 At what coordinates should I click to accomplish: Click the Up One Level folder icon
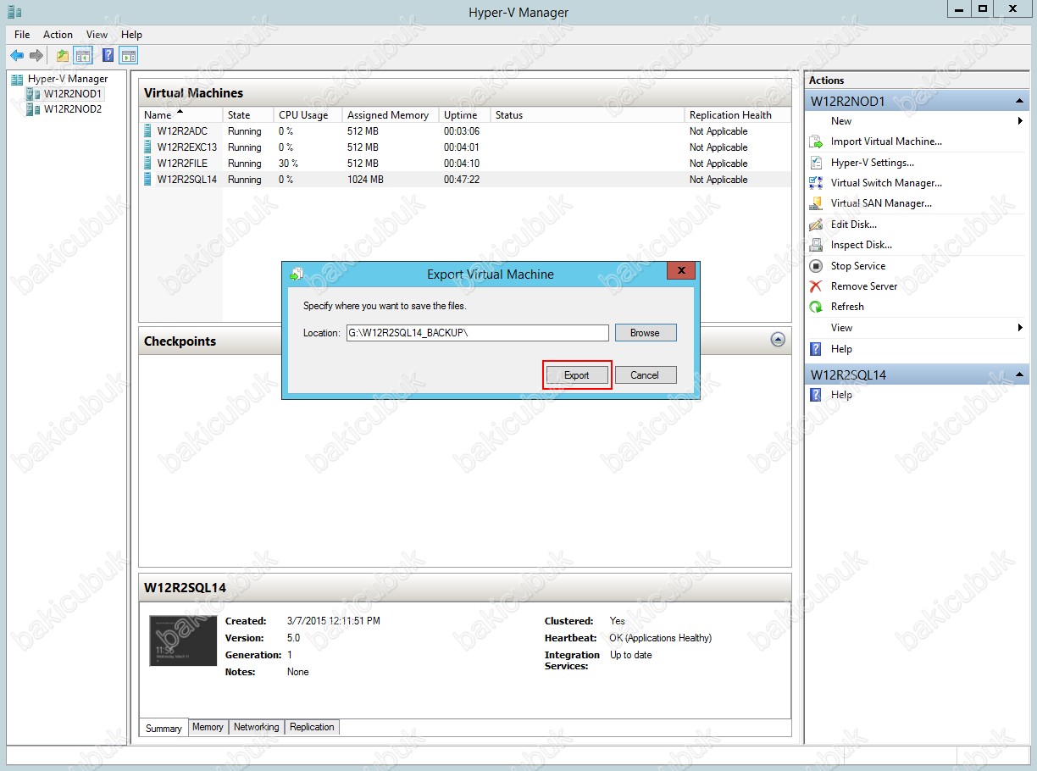pos(63,56)
